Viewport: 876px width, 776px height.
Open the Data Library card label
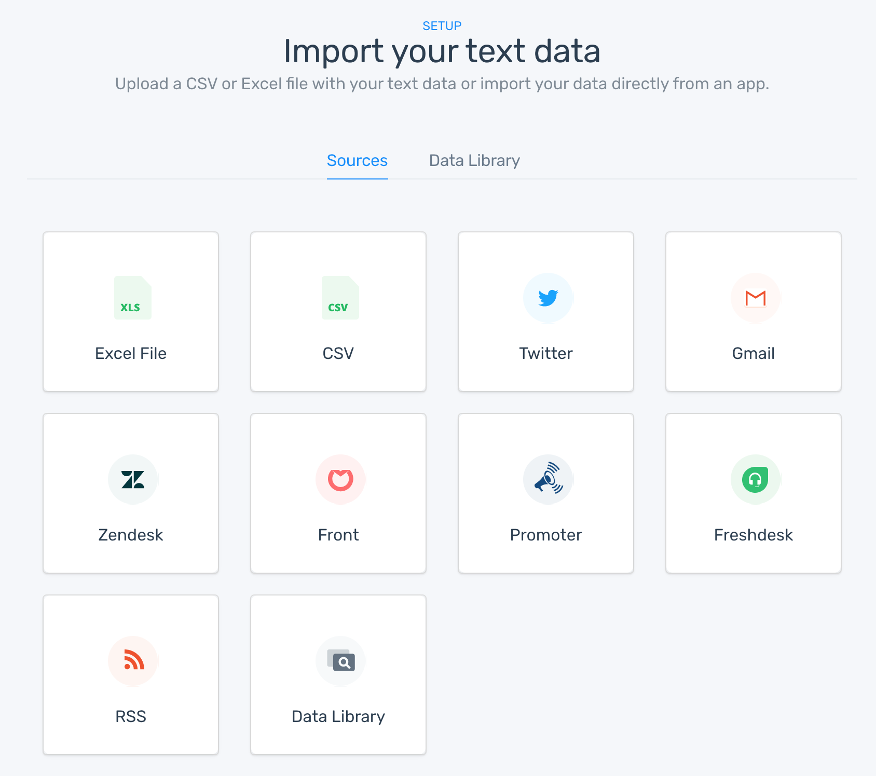coord(338,716)
